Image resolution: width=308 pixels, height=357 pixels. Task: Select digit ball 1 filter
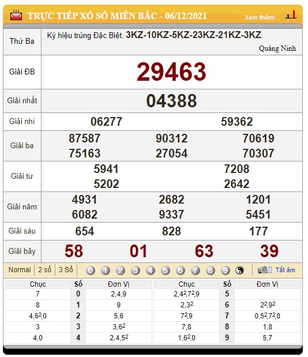pyautogui.click(x=106, y=270)
